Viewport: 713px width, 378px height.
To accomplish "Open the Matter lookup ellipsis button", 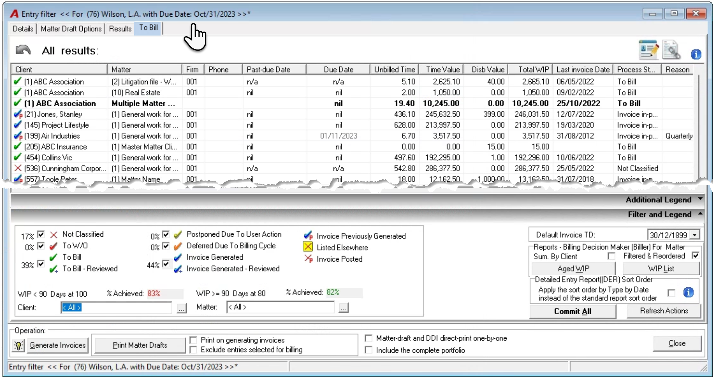I will point(343,308).
